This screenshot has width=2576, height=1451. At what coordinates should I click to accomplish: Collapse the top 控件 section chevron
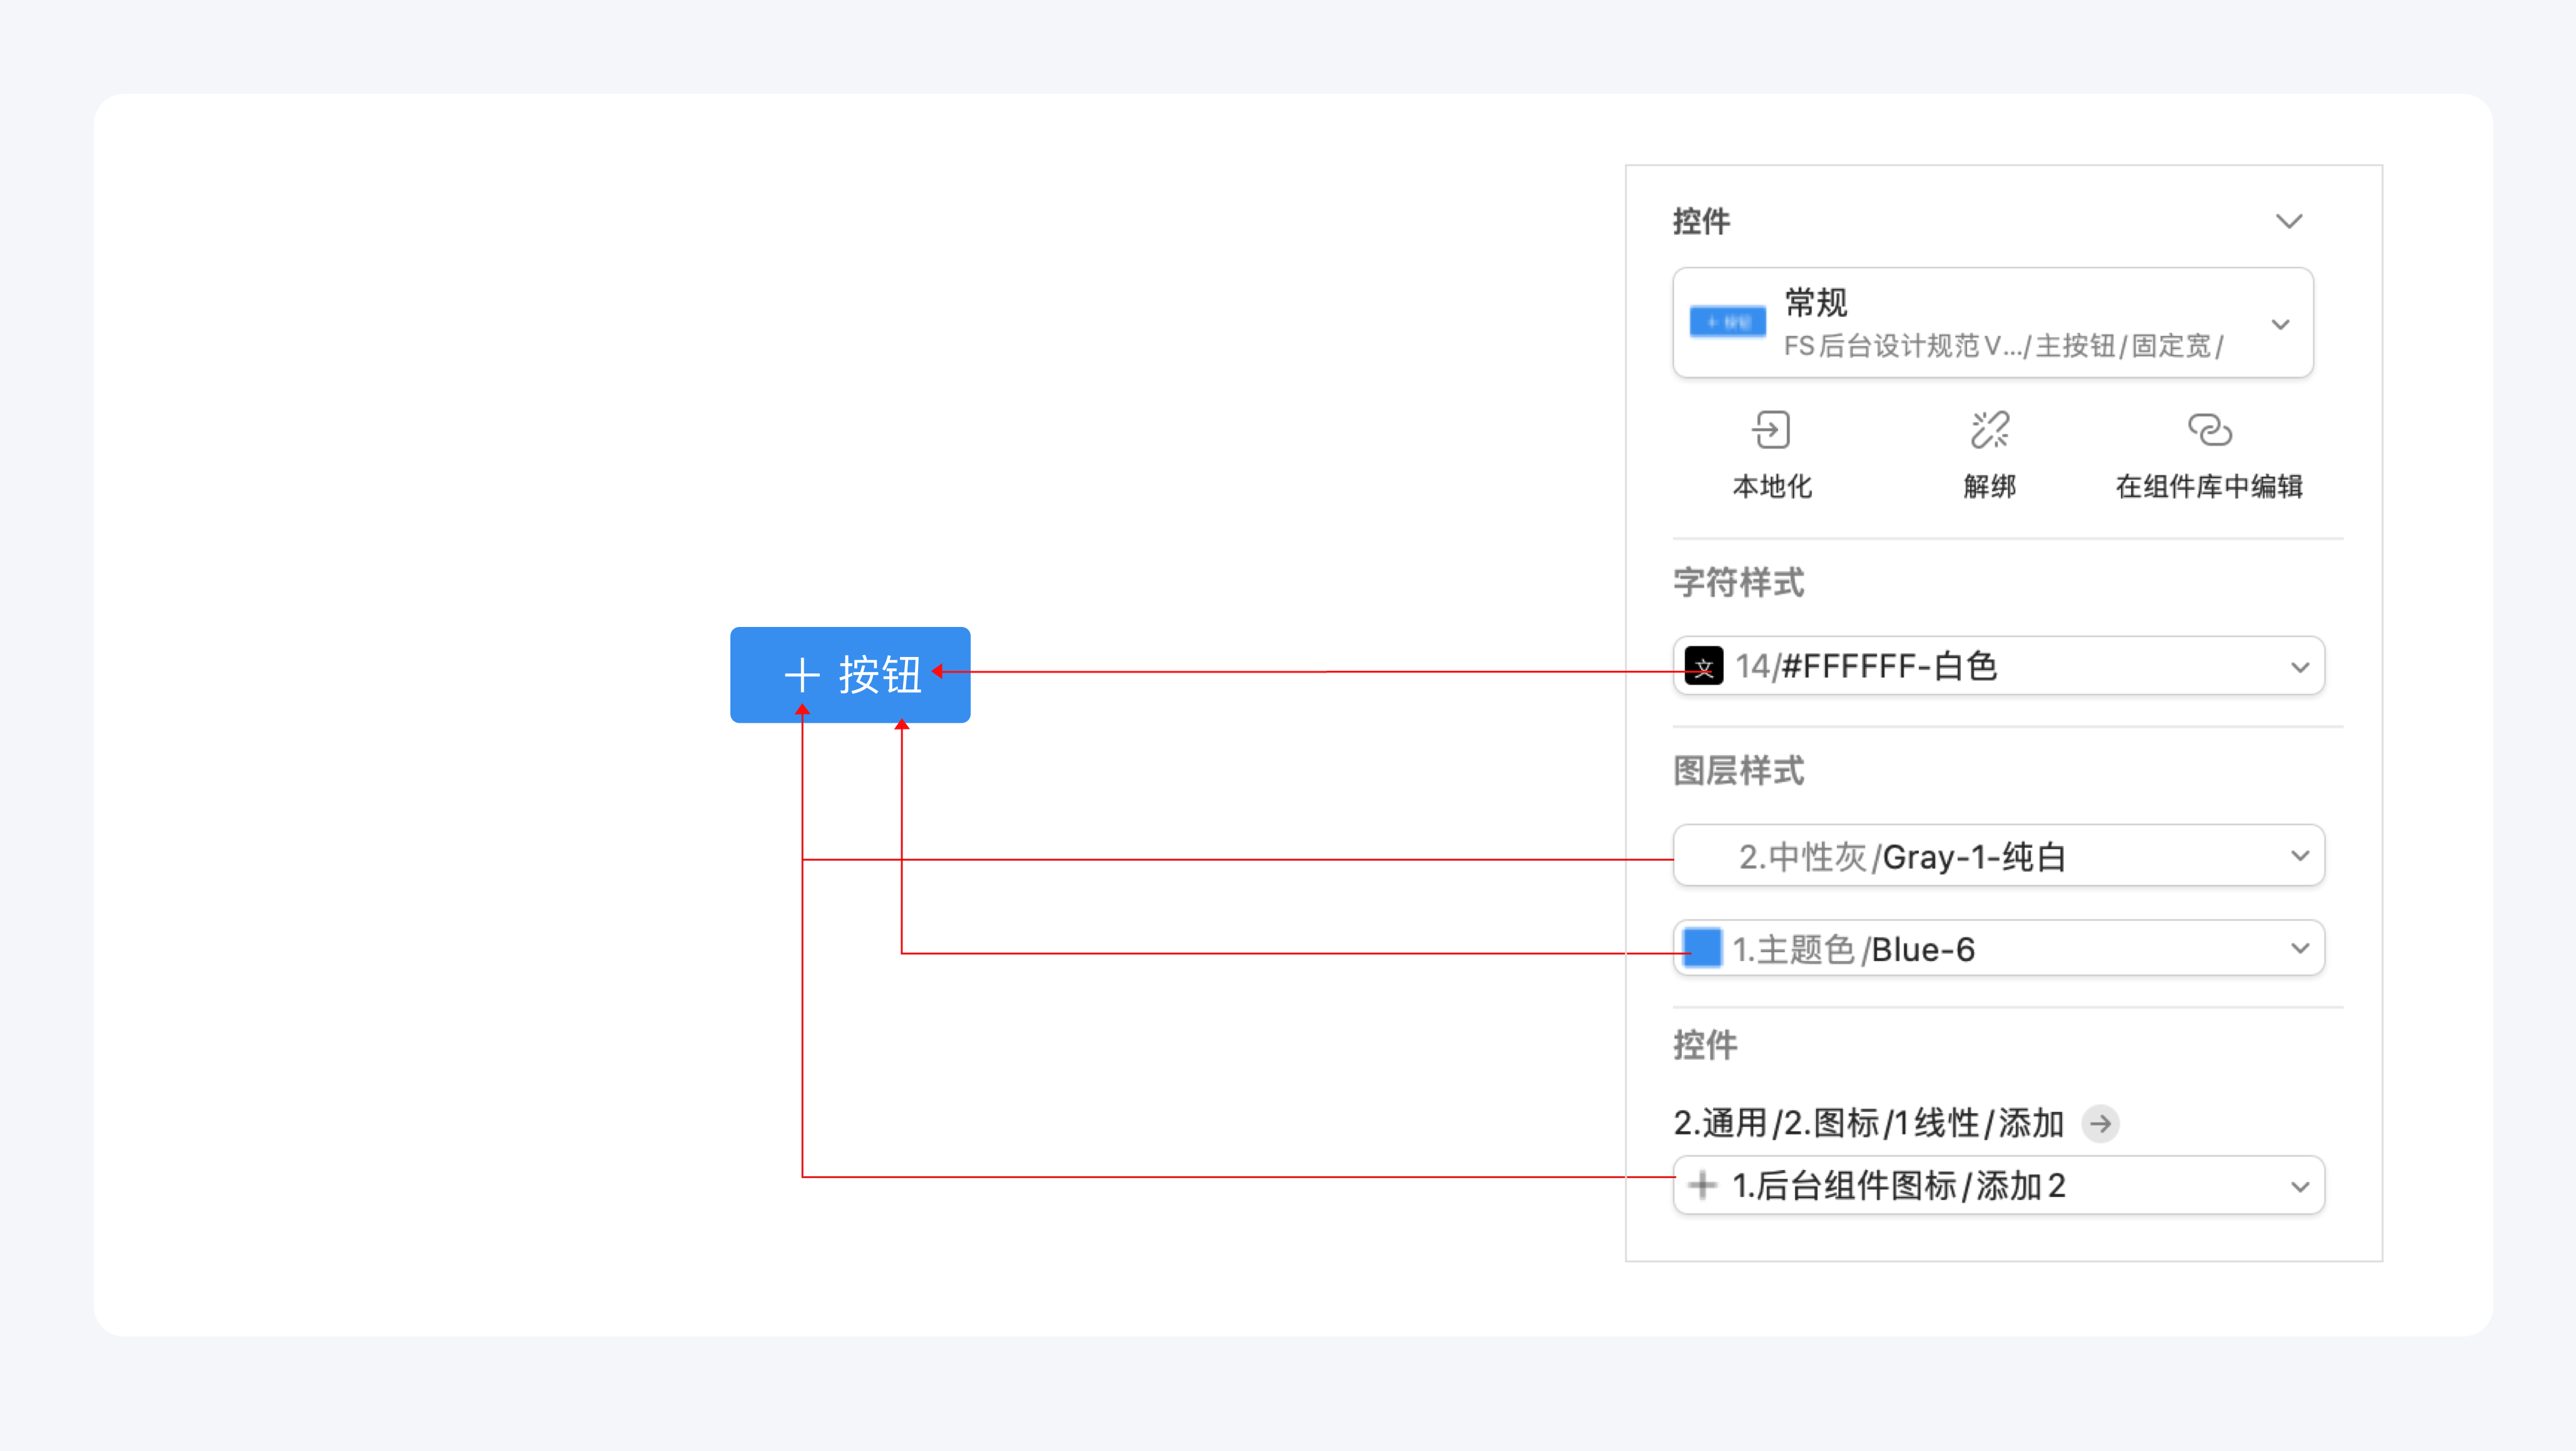coord(2289,221)
